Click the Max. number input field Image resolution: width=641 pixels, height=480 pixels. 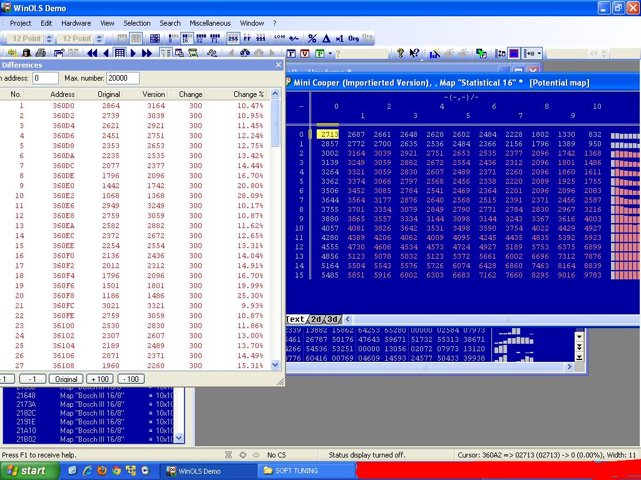point(123,78)
